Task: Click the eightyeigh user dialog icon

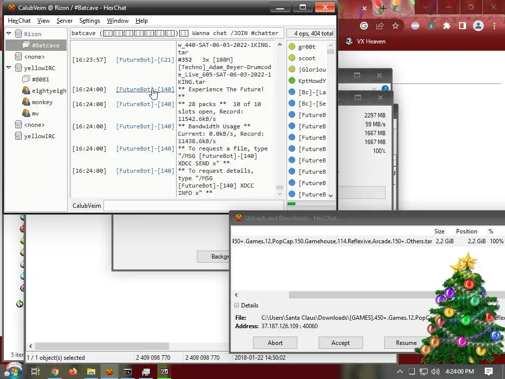Action: click(26, 91)
